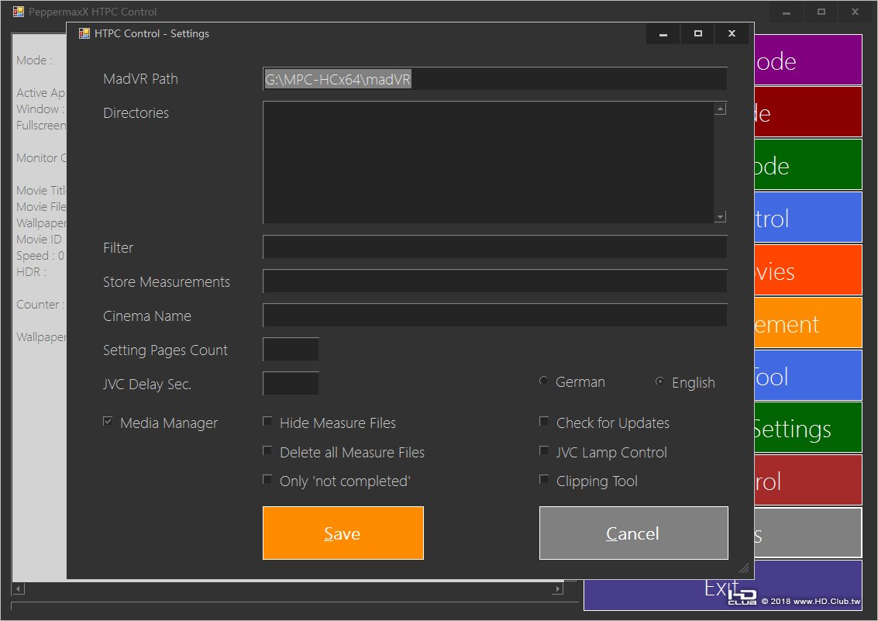
Task: Click the Cinema Name text field
Action: (x=495, y=316)
